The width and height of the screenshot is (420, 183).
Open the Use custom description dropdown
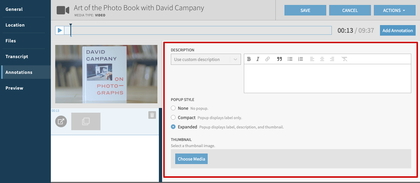coord(206,59)
